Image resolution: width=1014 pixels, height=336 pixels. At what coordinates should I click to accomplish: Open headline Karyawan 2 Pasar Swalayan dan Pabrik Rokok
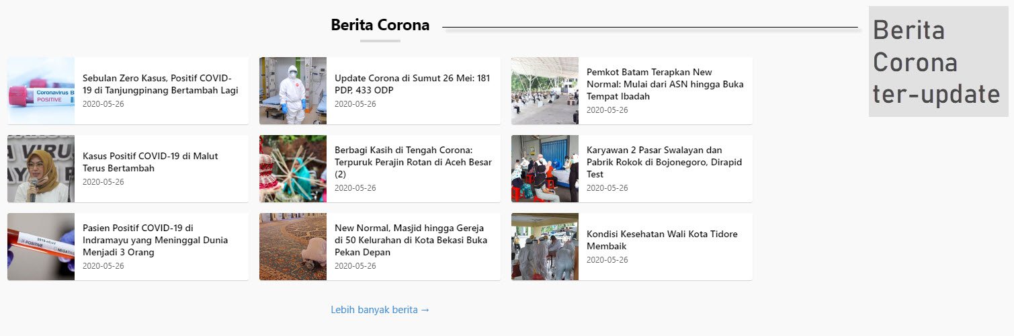[x=664, y=162]
